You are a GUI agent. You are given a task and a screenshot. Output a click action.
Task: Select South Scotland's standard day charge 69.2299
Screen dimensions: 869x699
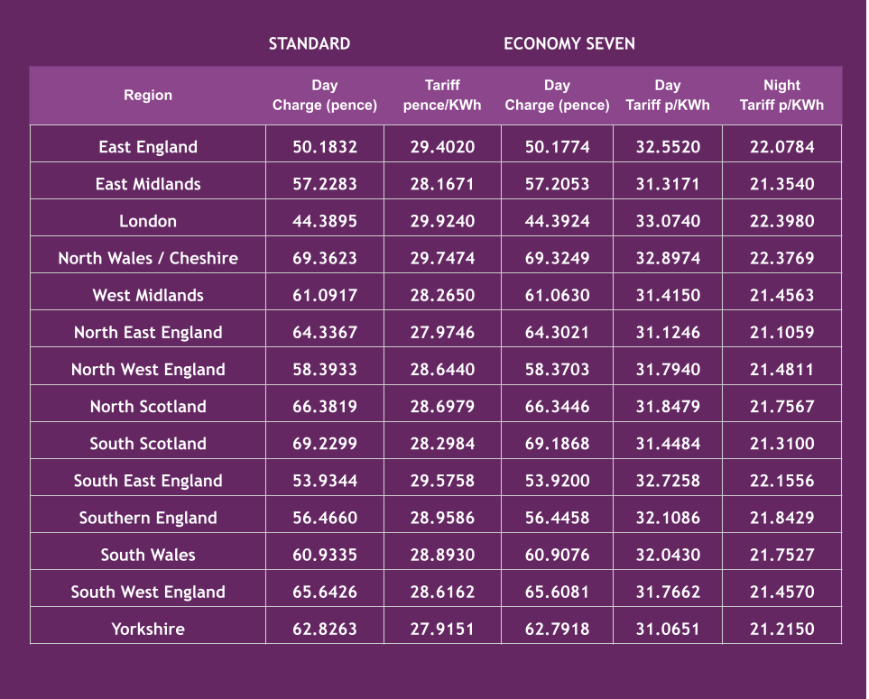pos(325,443)
